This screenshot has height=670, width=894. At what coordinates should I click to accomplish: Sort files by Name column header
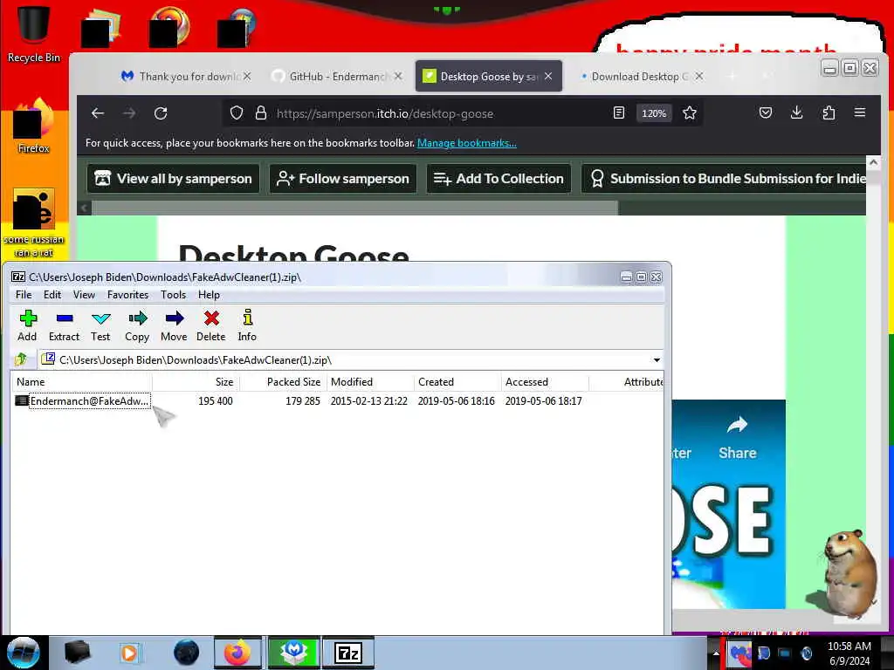tap(81, 382)
